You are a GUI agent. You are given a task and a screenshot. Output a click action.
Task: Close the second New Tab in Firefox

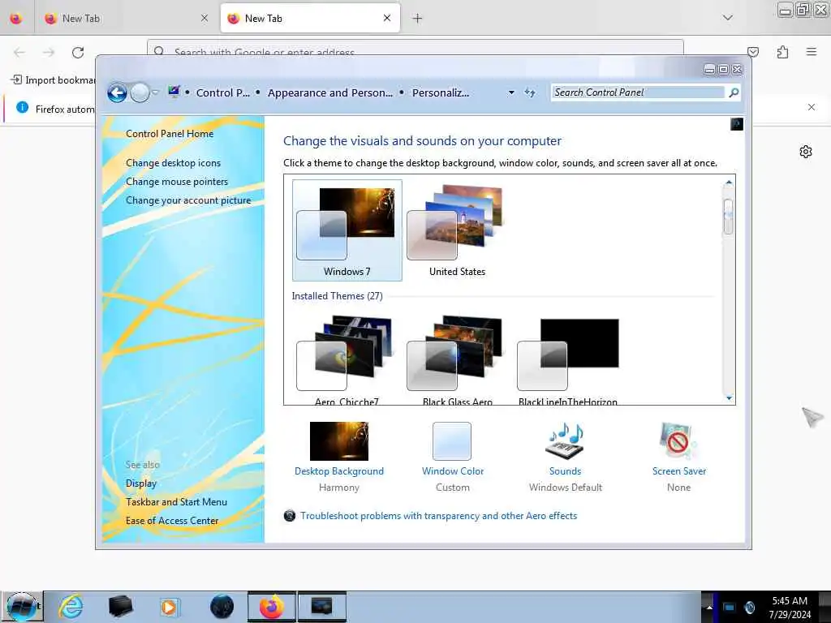pos(387,19)
